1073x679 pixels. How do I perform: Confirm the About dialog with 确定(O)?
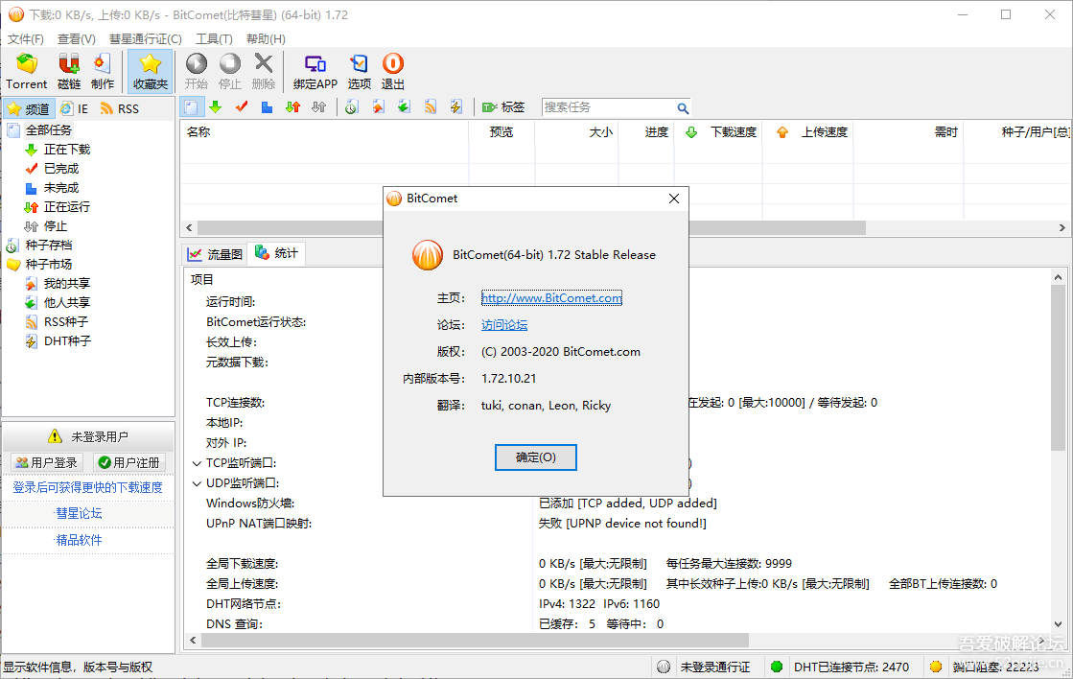pyautogui.click(x=536, y=457)
